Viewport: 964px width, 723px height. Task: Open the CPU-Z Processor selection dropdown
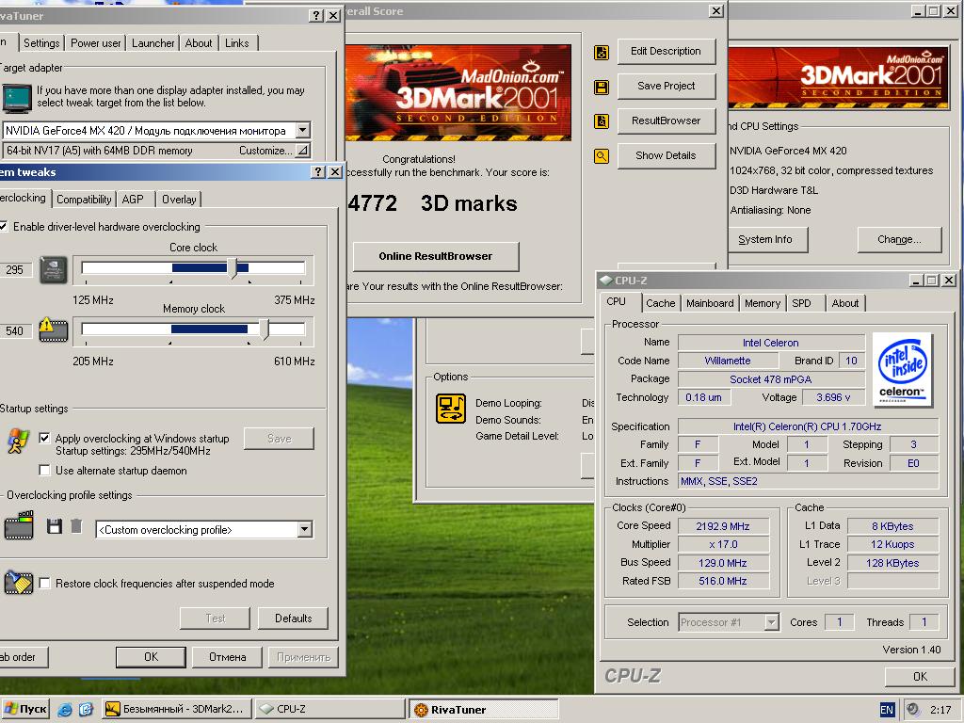point(772,622)
